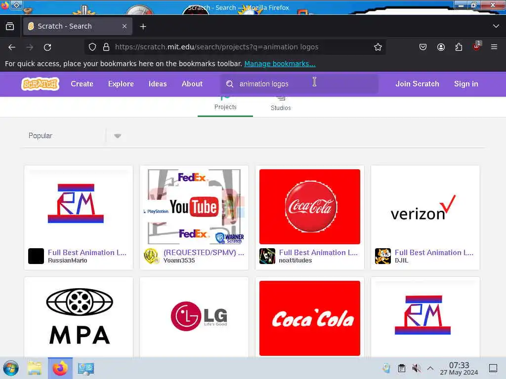
Task: Open noattitudes' Full Best Animation title link
Action: click(x=318, y=252)
